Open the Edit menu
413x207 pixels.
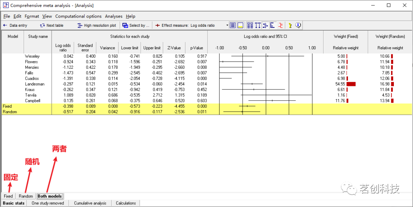tap(17, 16)
